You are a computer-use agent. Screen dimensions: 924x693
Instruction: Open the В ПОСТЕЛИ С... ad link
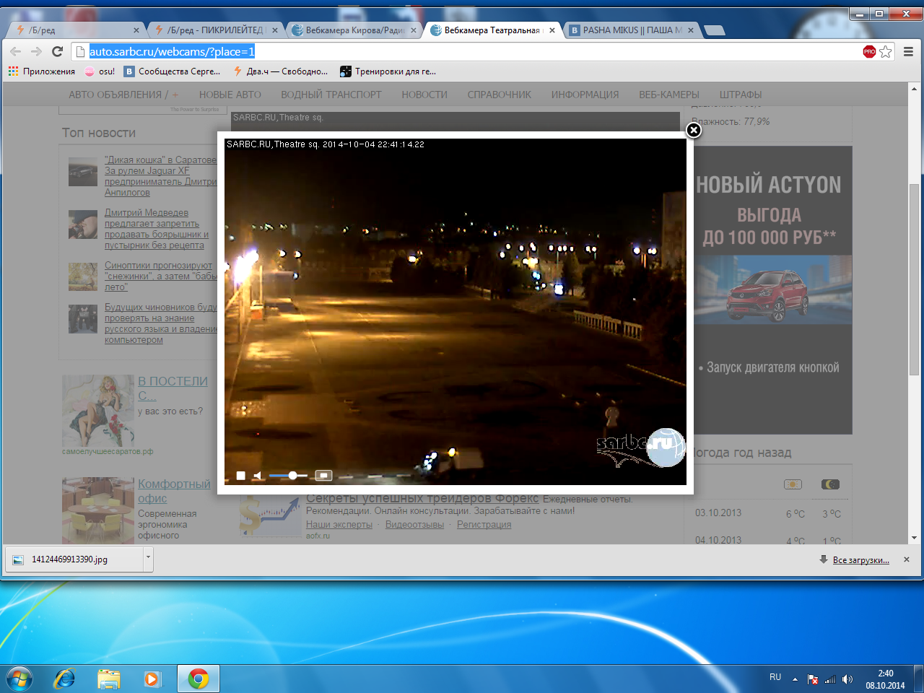click(173, 388)
